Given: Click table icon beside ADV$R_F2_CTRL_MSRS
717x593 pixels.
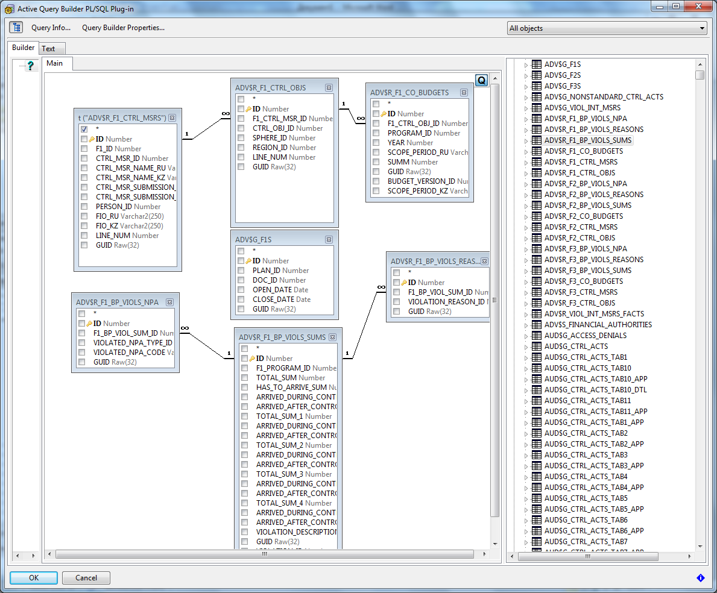Looking at the screenshot, I should tap(536, 227).
